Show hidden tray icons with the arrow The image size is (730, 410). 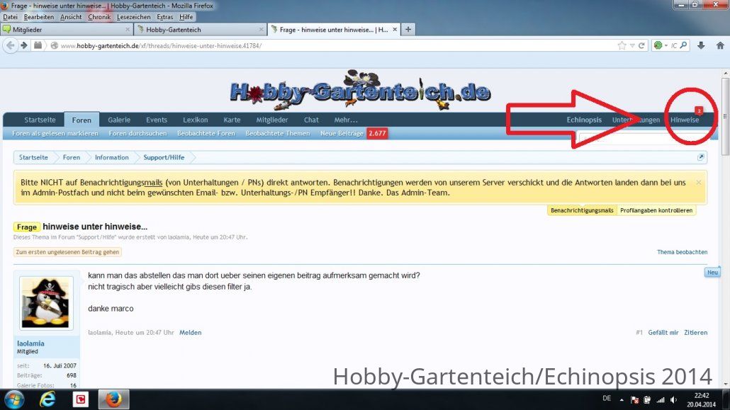[622, 400]
